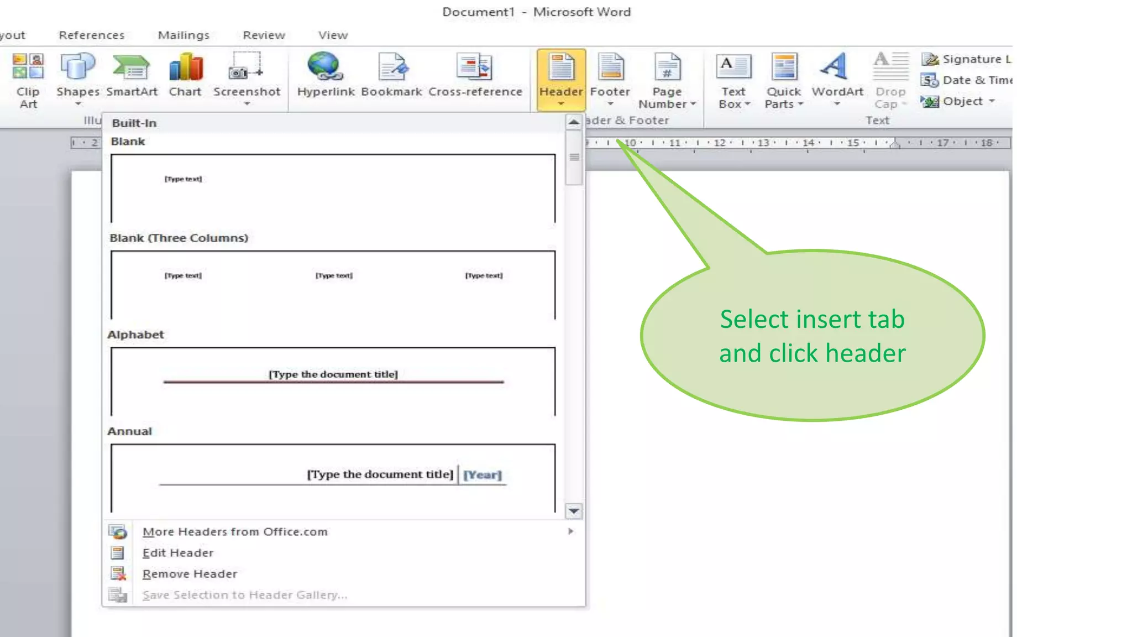Viewport: 1132px width, 637px height.
Task: Open the Footer dropdown
Action: point(610,103)
